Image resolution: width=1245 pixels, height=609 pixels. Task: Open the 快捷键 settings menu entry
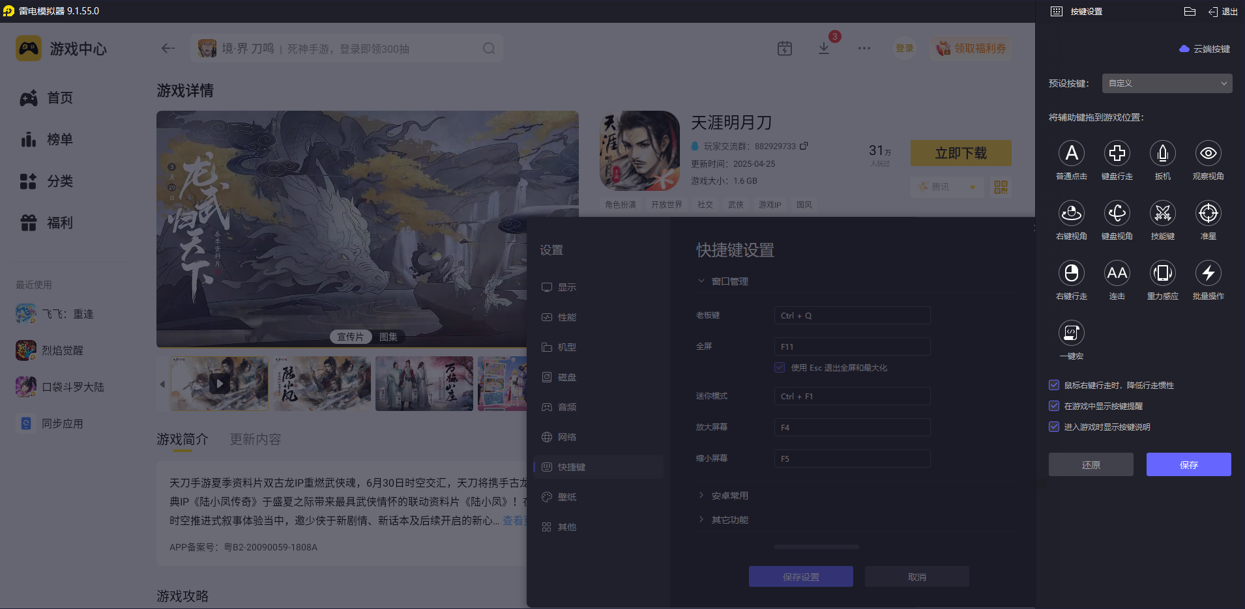(x=570, y=466)
